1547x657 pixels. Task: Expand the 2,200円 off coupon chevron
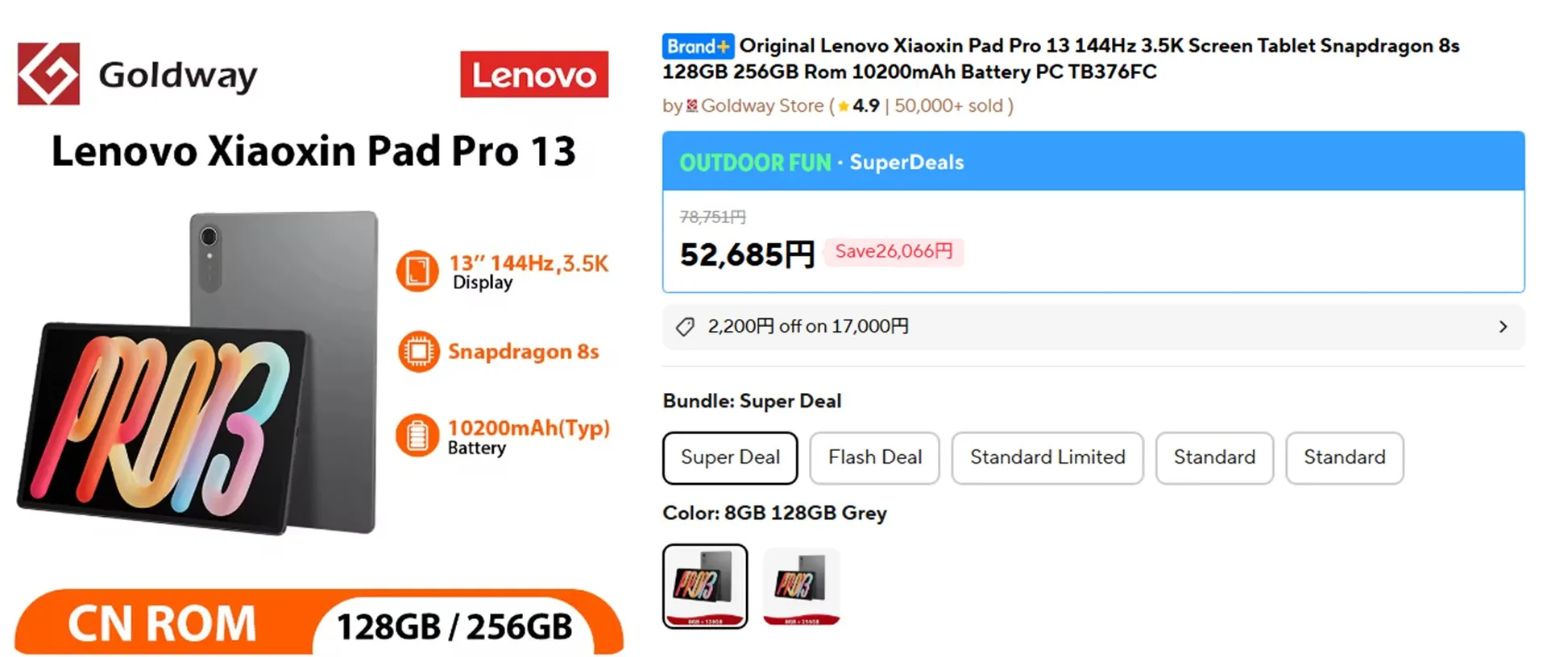1503,327
